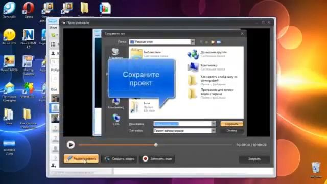Open Домашняя группа in the file list
Screen dimensions: 327x184
pyautogui.click(x=207, y=54)
